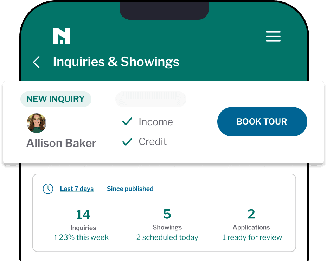Screen dimensions: 327x261
Task: Click the 2 Applications count
Action: pos(251,214)
